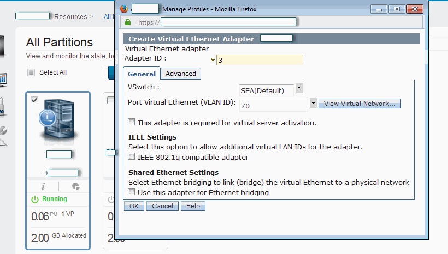Viewport: 448px width, 254px height.
Task: Toggle the Select All checkbox
Action: click(x=31, y=72)
